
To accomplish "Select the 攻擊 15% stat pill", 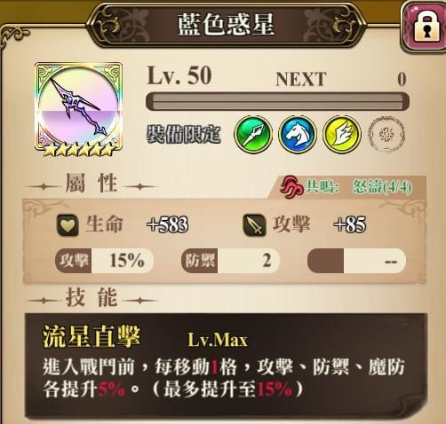I will (x=104, y=261).
